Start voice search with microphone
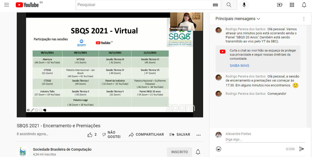 click(244, 5)
